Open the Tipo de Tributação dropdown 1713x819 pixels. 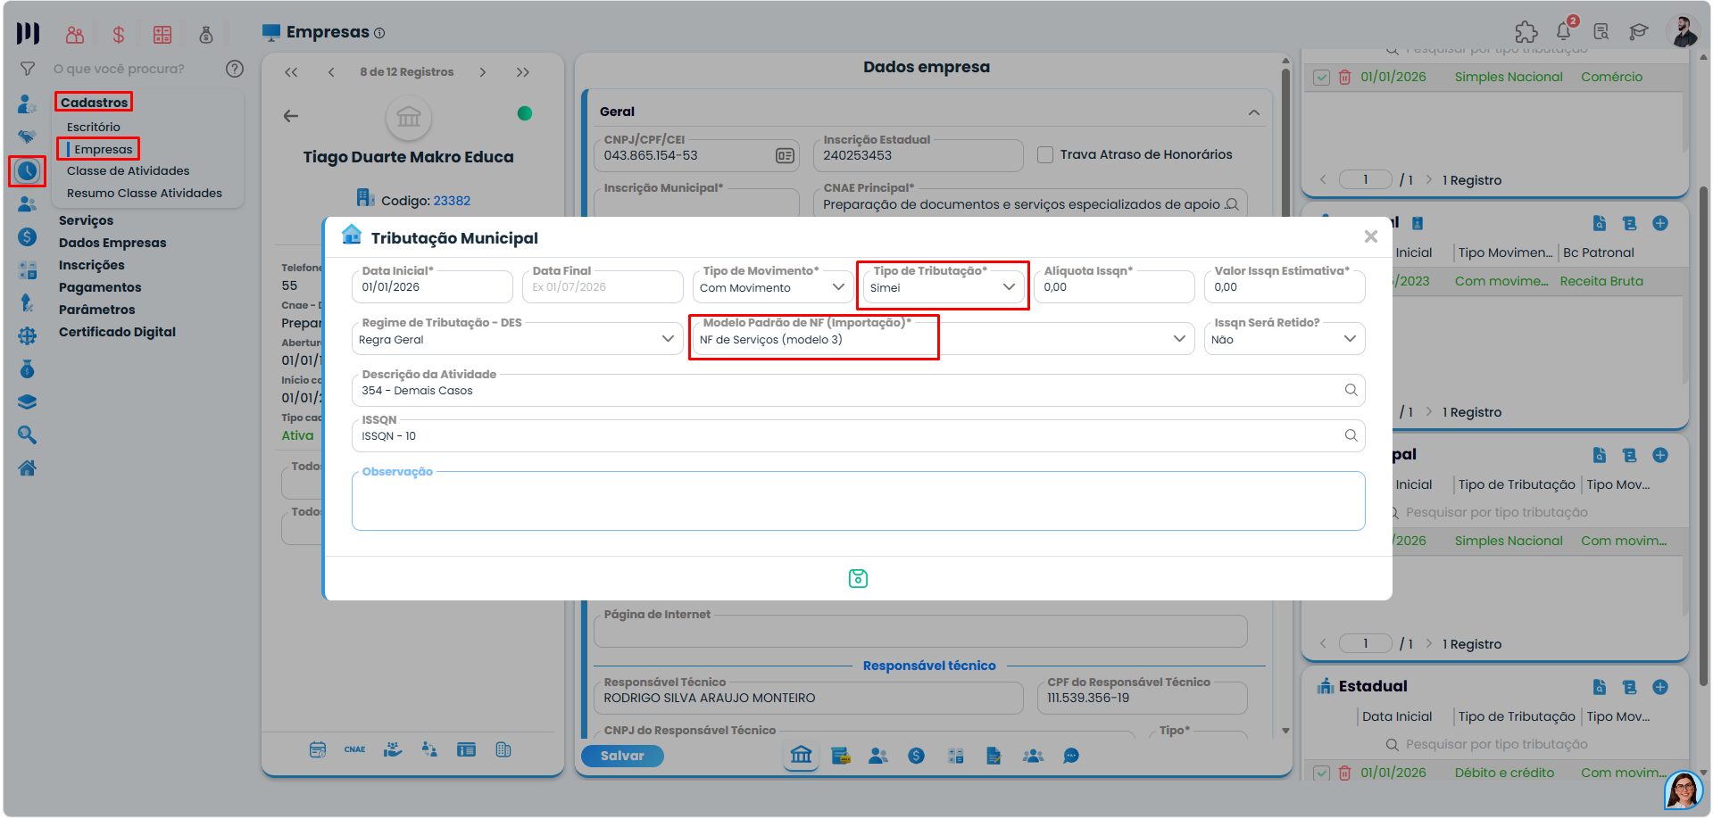tap(944, 287)
